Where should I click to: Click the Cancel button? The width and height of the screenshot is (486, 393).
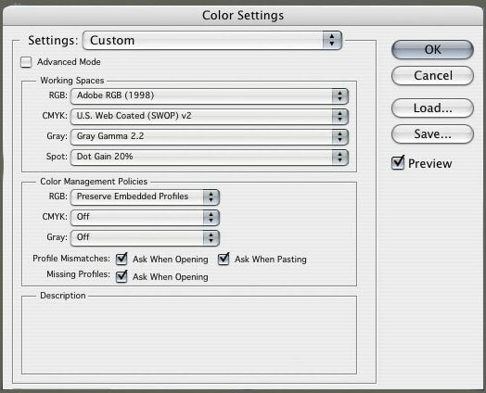tap(432, 76)
